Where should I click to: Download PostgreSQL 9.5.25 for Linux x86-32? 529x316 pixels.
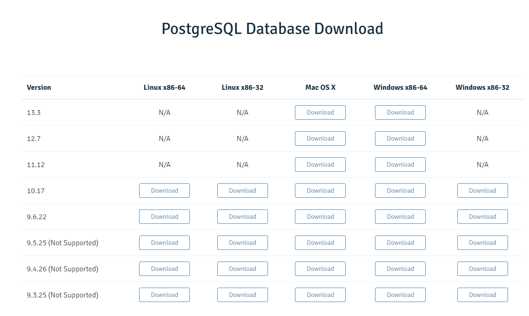242,243
